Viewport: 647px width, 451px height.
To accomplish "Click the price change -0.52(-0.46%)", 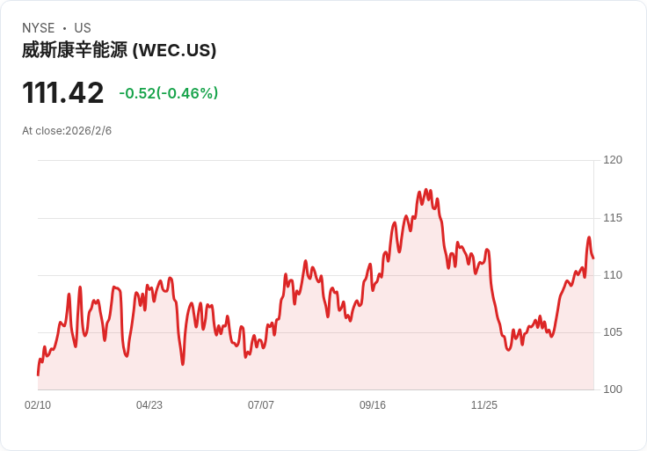I will 169,93.
